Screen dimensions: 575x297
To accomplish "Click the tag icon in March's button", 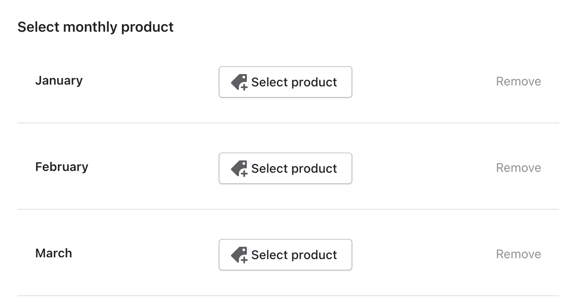I will pyautogui.click(x=238, y=253).
